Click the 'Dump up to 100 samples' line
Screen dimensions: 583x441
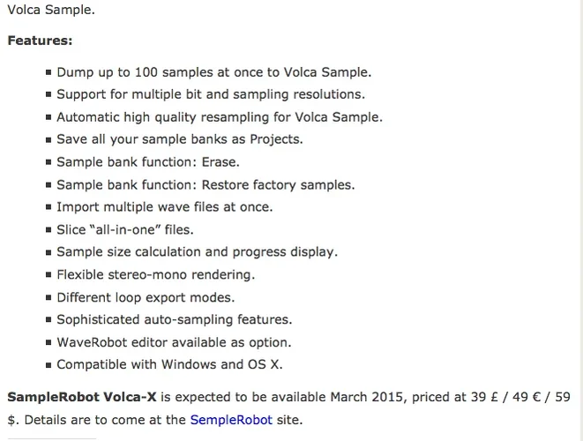[x=213, y=72]
